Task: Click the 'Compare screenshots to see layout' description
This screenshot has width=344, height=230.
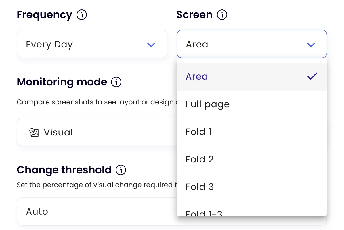Action: tap(97, 102)
